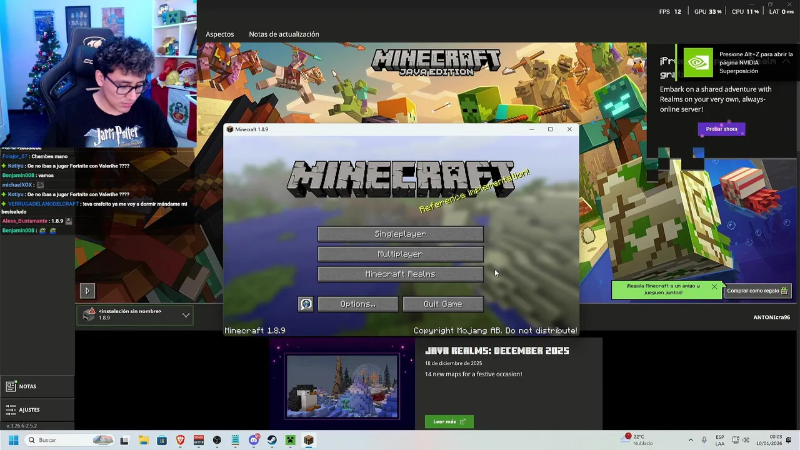Open the clock and date 00:03
The height and width of the screenshot is (450, 800).
coord(769,440)
